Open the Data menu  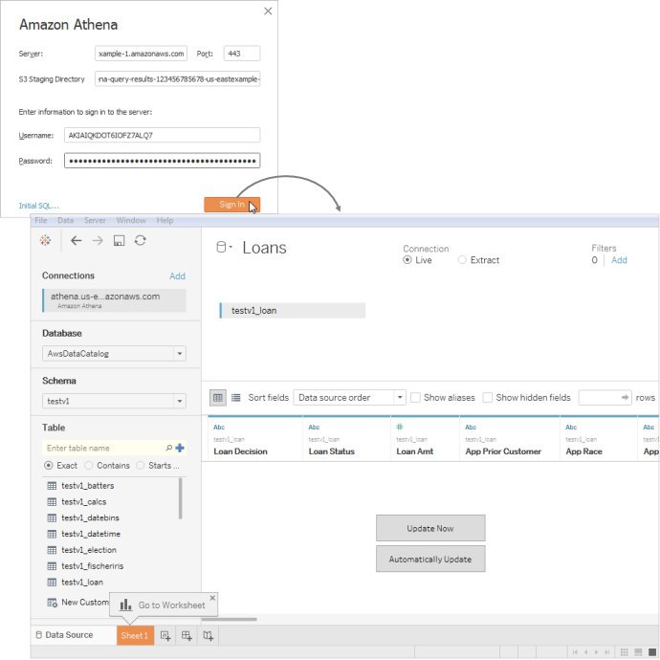click(x=65, y=221)
